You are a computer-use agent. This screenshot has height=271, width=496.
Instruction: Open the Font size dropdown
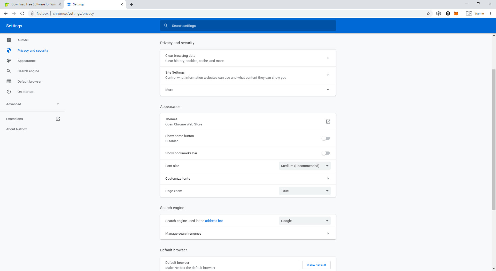(x=305, y=166)
